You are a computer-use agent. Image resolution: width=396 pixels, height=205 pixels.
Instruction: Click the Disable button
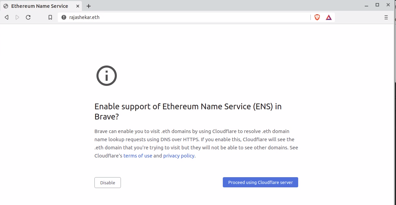(108, 183)
